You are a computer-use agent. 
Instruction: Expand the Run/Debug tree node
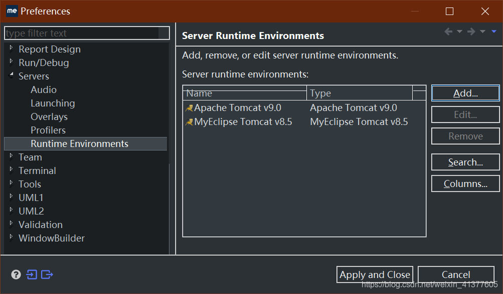[11, 62]
